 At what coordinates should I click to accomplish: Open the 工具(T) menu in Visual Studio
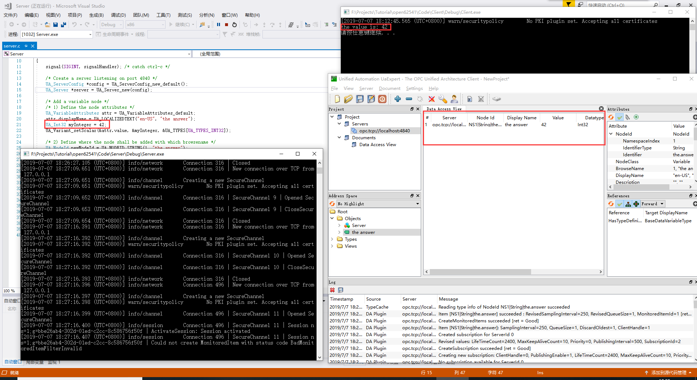(x=163, y=15)
